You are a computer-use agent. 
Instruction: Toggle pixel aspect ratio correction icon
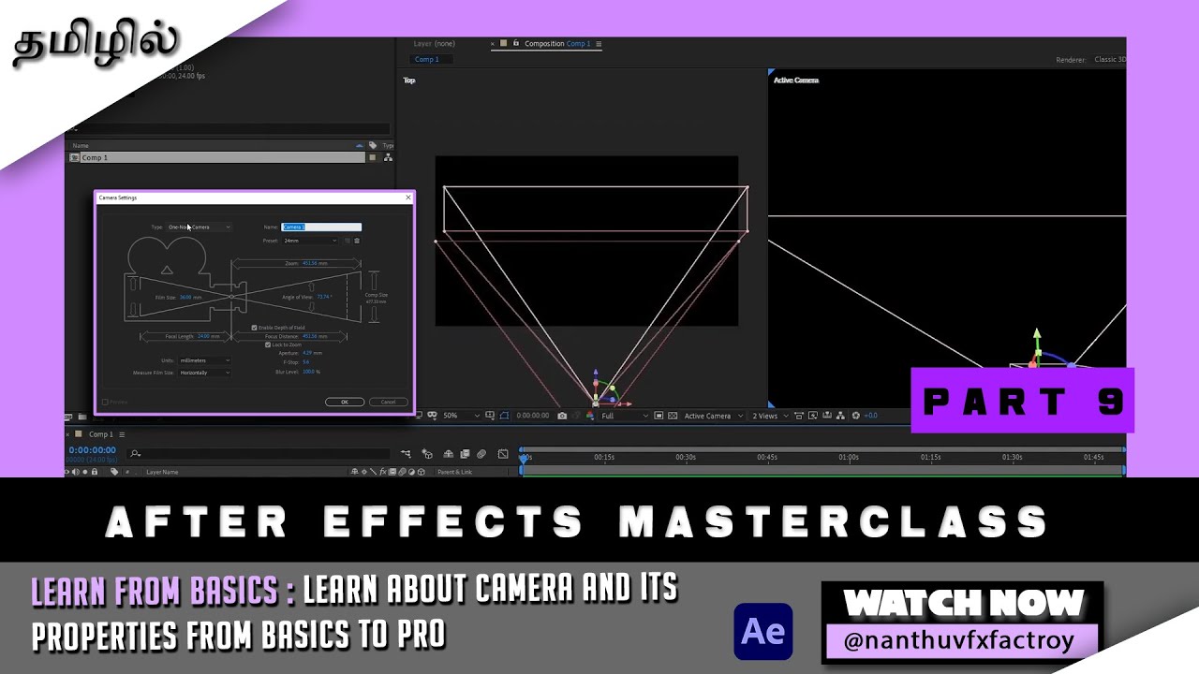(798, 416)
